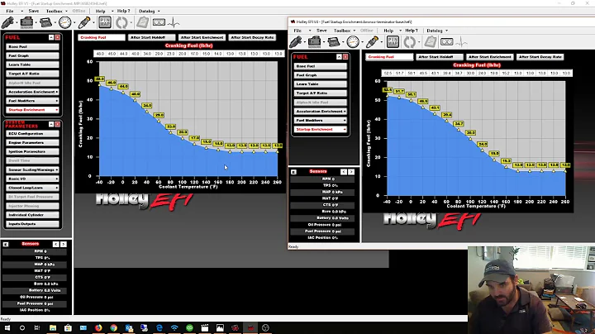The height and width of the screenshot is (334, 595).
Task: Open Base Fuel in left window
Action: point(32,46)
